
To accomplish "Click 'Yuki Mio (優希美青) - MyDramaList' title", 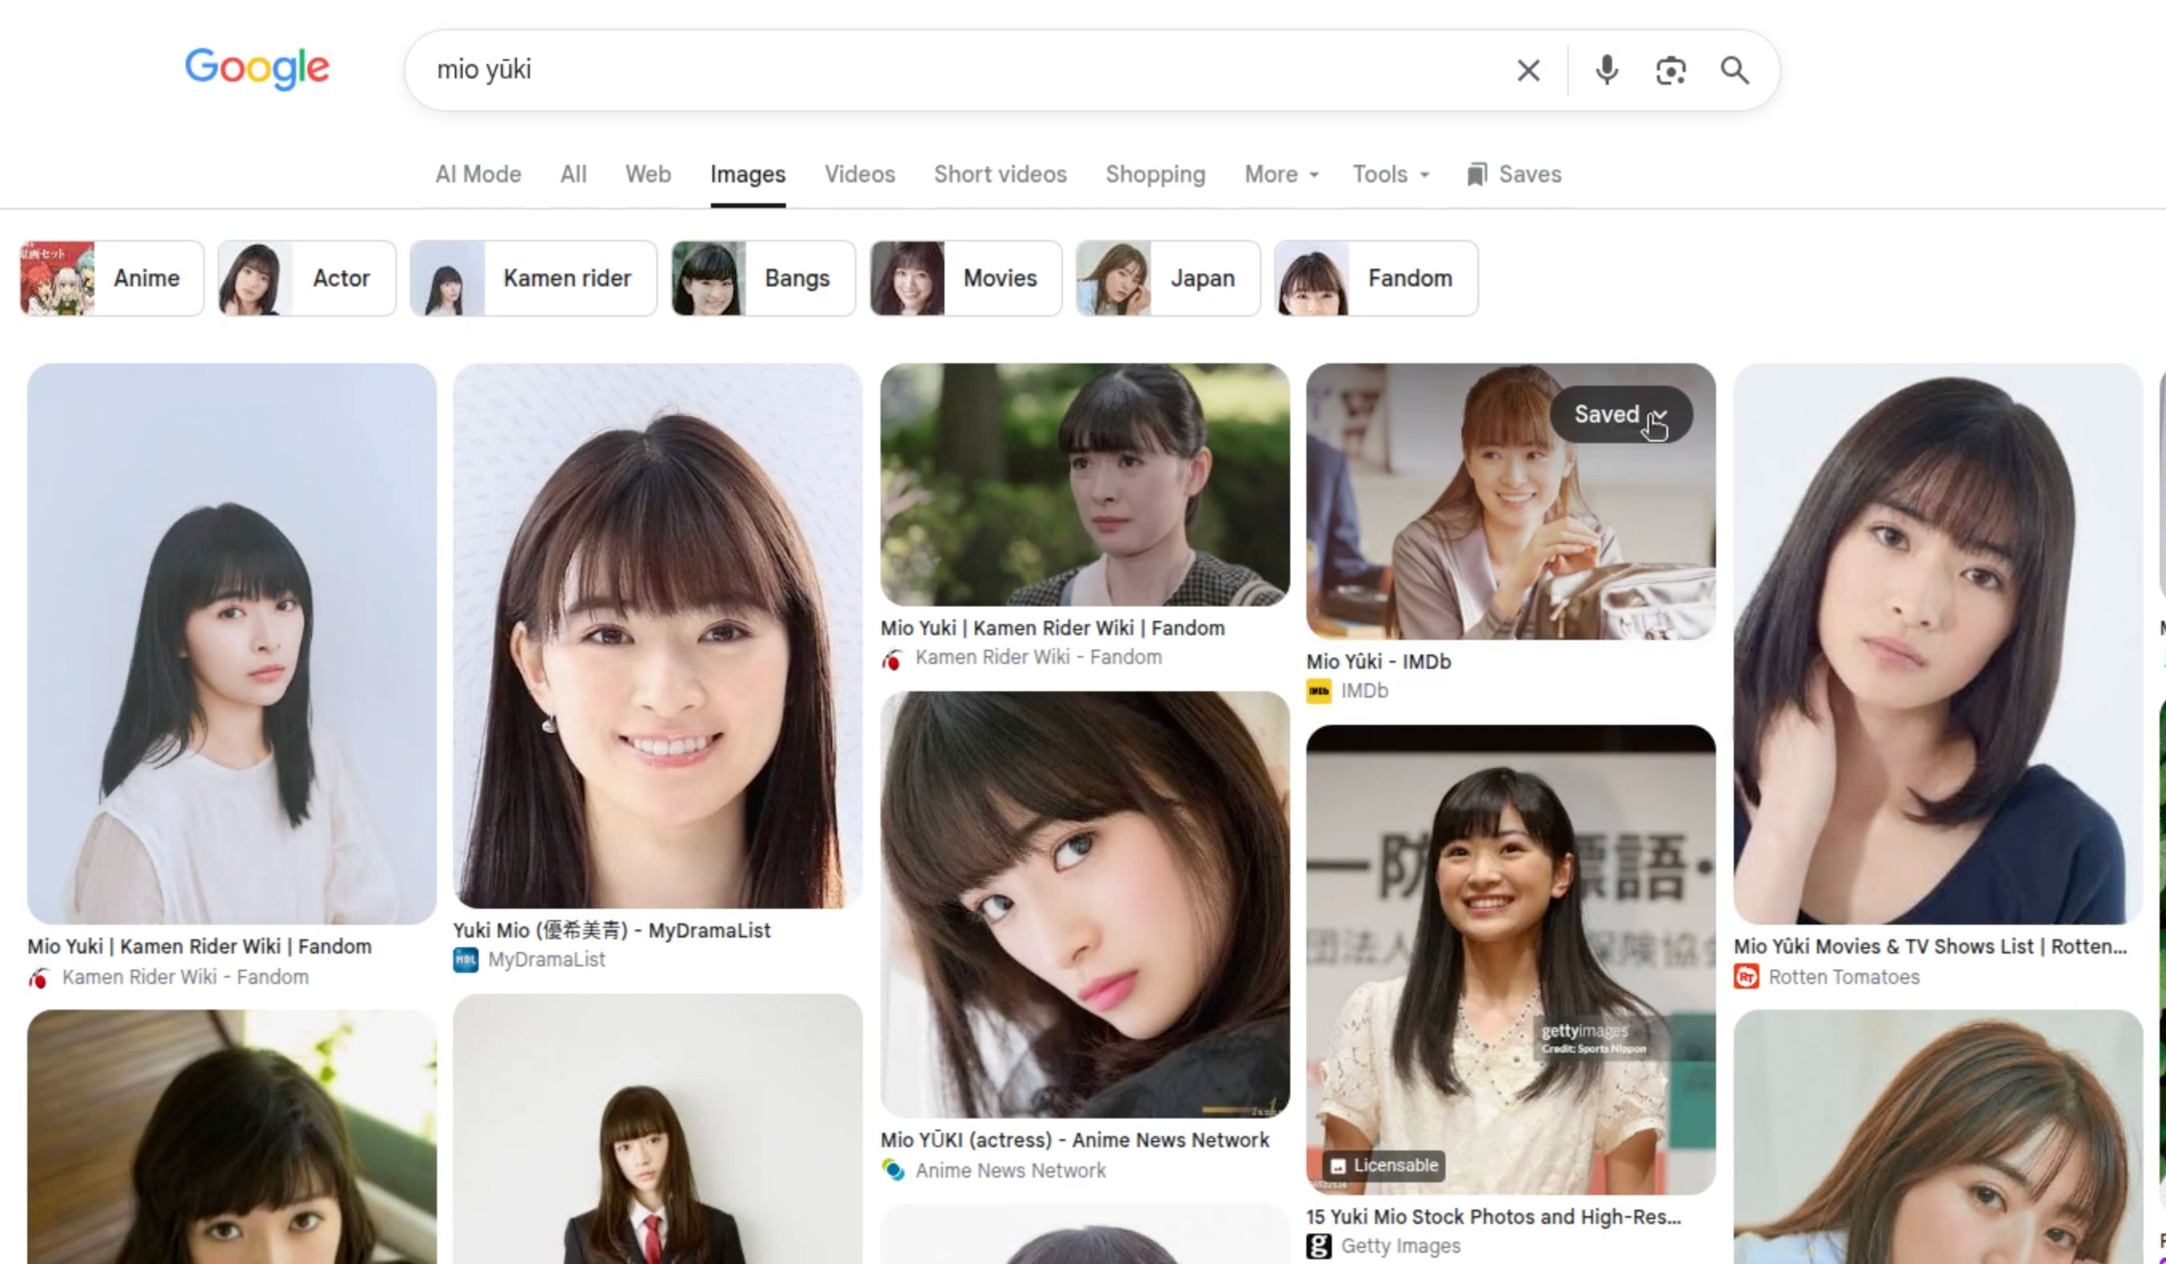I will [x=612, y=930].
